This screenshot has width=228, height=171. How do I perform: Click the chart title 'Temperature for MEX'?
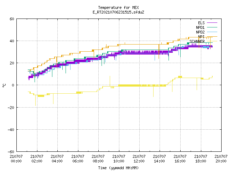pyautogui.click(x=118, y=7)
